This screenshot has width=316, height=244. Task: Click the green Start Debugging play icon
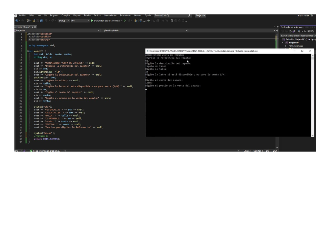[x=92, y=21]
